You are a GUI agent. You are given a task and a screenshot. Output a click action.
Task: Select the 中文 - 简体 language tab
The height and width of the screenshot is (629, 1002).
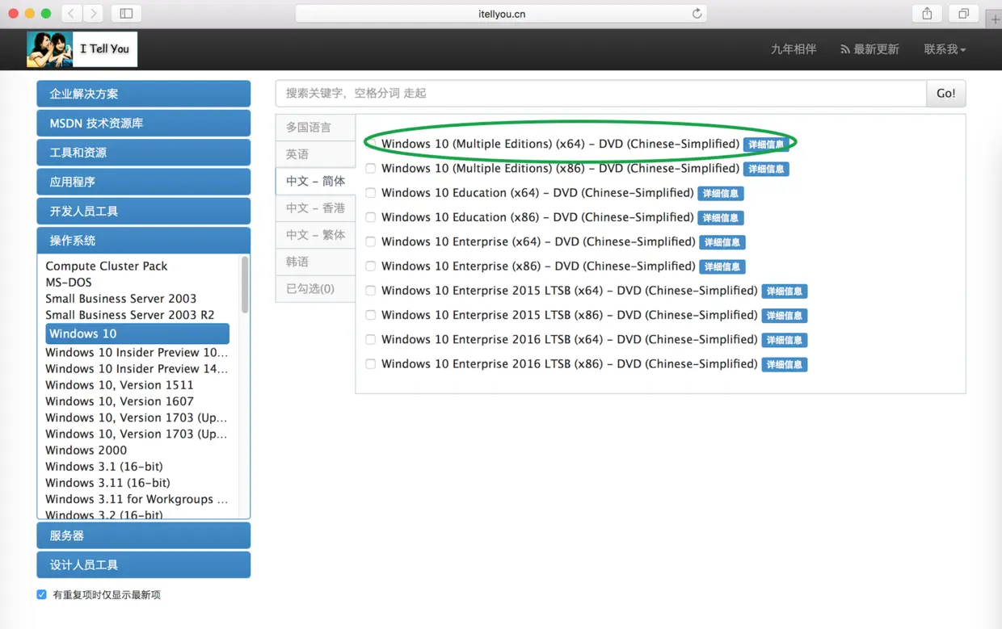[315, 181]
